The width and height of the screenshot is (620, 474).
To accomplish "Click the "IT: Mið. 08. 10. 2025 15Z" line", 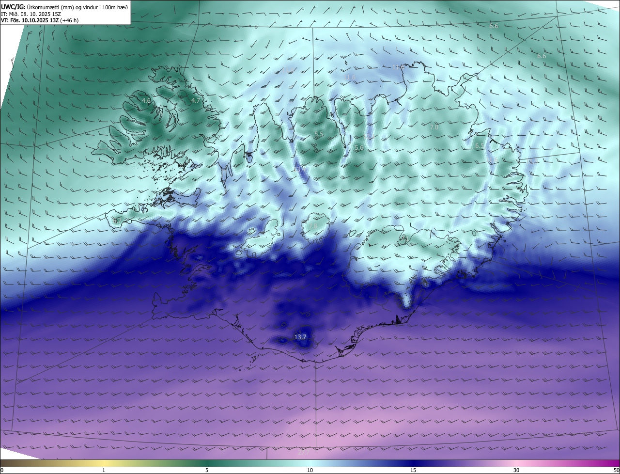I will point(30,14).
